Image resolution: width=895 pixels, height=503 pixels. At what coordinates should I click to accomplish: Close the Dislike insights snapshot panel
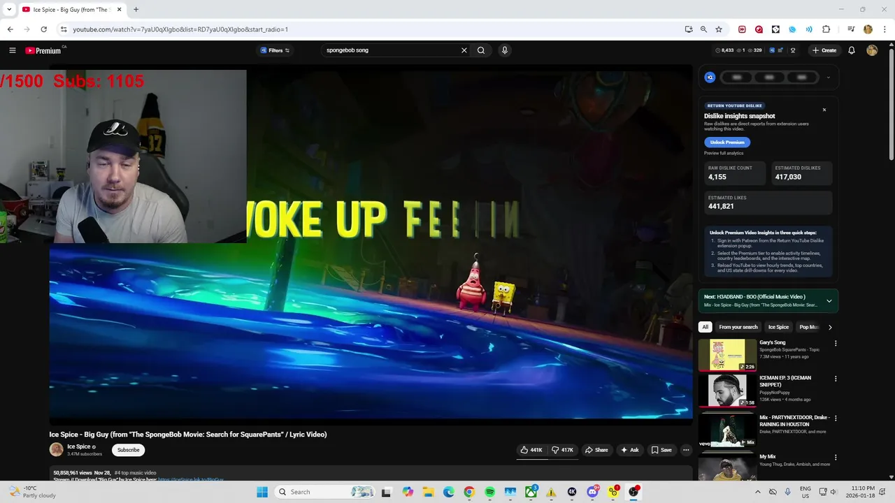[824, 110]
